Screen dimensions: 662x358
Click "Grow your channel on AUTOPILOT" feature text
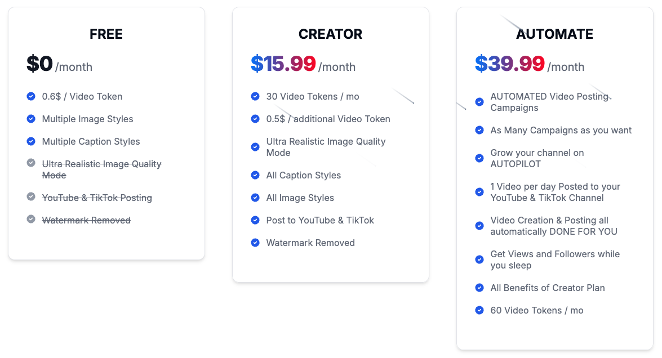(x=537, y=158)
